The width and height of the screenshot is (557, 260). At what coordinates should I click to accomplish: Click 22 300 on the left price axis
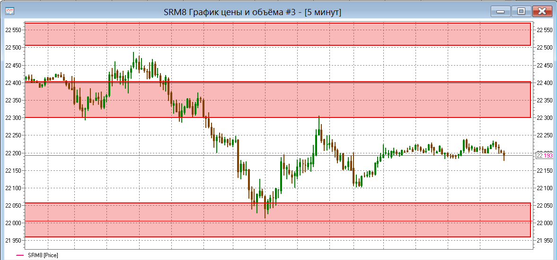[x=13, y=118]
